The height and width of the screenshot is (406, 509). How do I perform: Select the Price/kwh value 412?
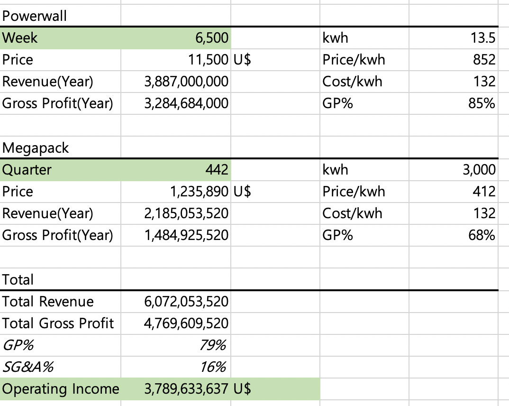coord(453,192)
